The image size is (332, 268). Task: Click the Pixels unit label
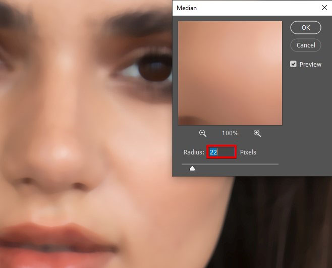coord(248,152)
